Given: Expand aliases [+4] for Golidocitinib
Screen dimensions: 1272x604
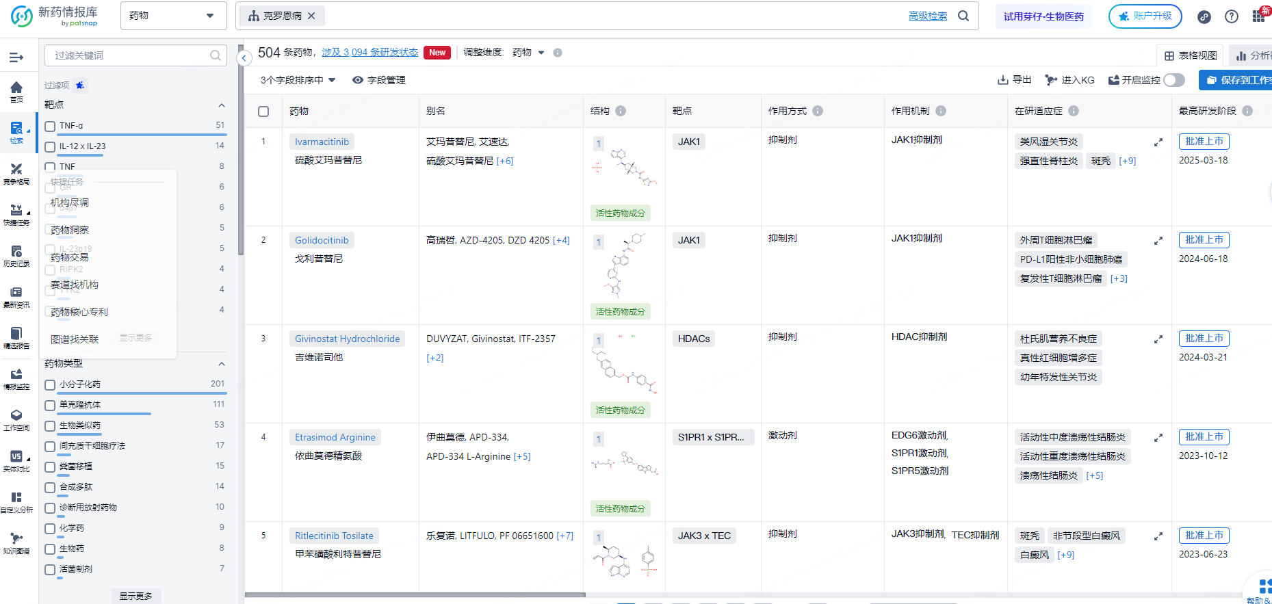Looking at the screenshot, I should coord(562,240).
